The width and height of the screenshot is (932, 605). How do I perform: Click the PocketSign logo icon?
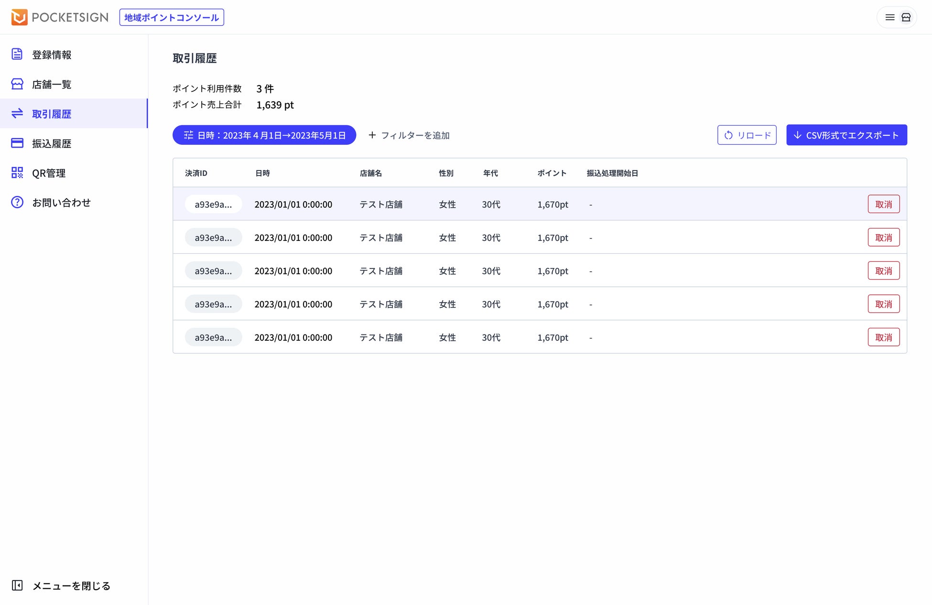19,17
